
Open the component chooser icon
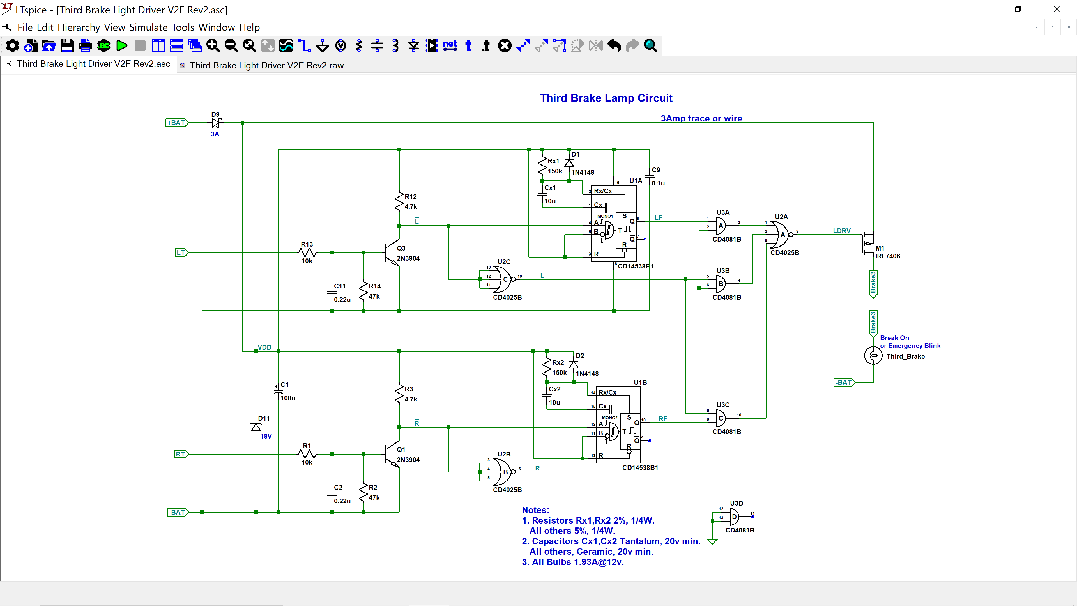[432, 45]
